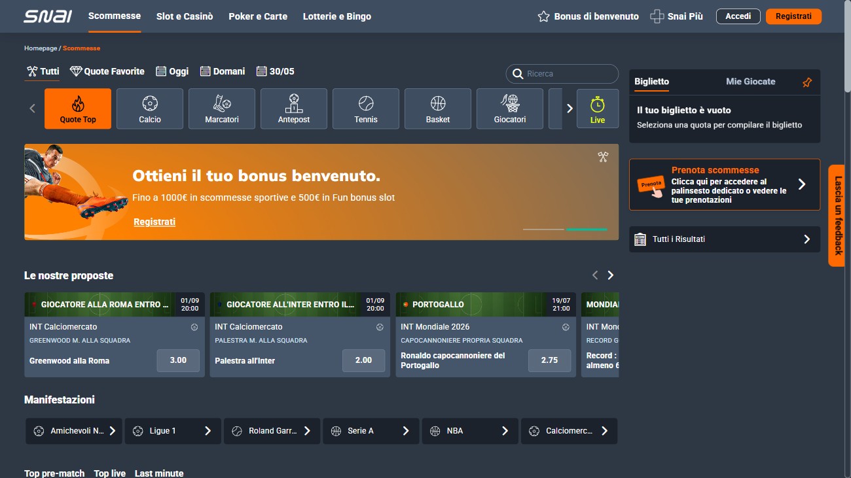Click the Accedi button
The height and width of the screenshot is (478, 851).
tap(738, 16)
